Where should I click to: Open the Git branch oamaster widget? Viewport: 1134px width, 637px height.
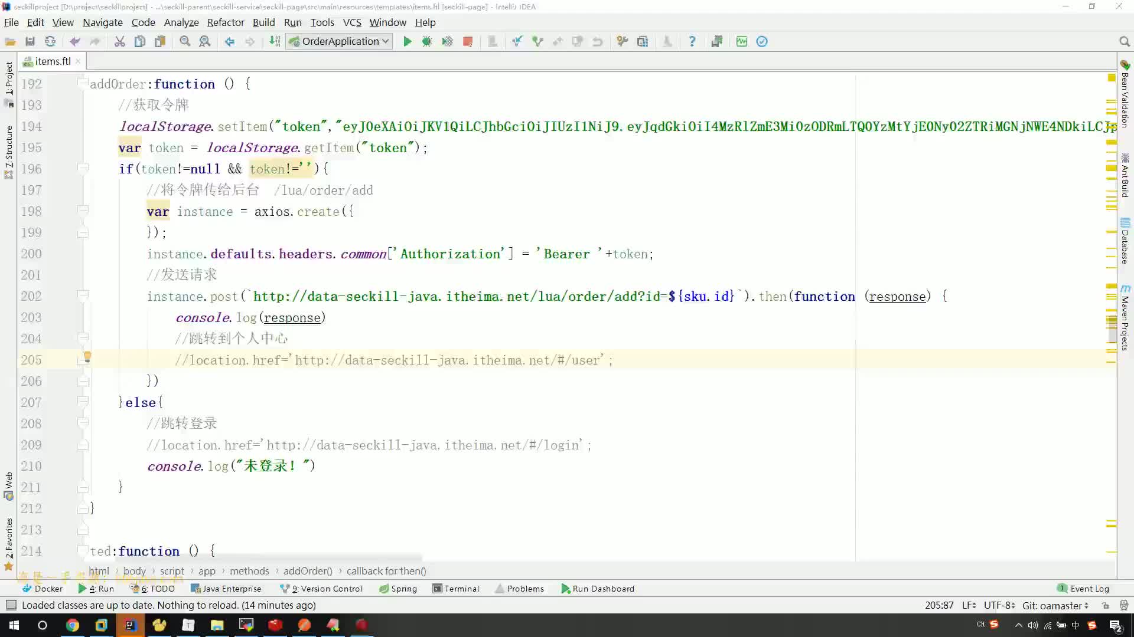1055,605
